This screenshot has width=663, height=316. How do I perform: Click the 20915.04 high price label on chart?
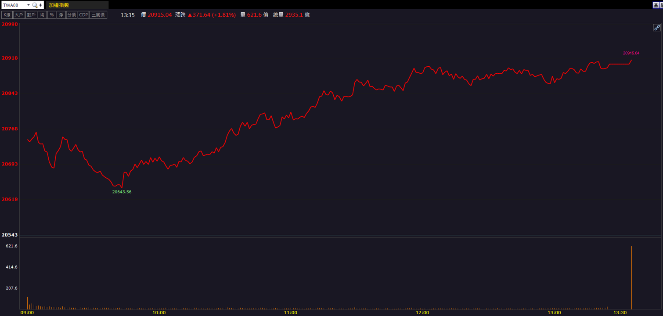tap(631, 53)
